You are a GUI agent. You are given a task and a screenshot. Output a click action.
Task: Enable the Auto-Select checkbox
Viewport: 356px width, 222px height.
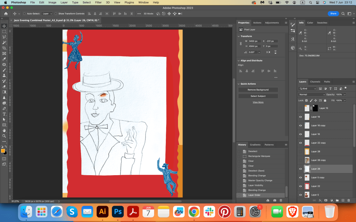coord(24,14)
